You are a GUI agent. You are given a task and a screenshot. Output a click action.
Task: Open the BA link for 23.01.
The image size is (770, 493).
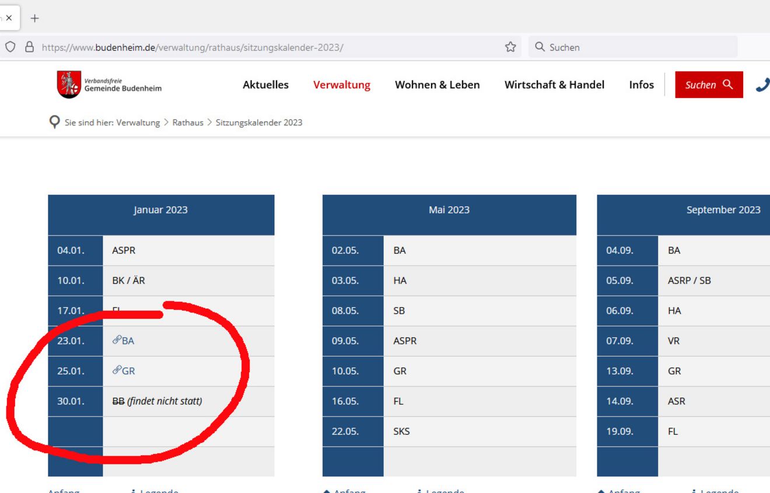pos(128,341)
